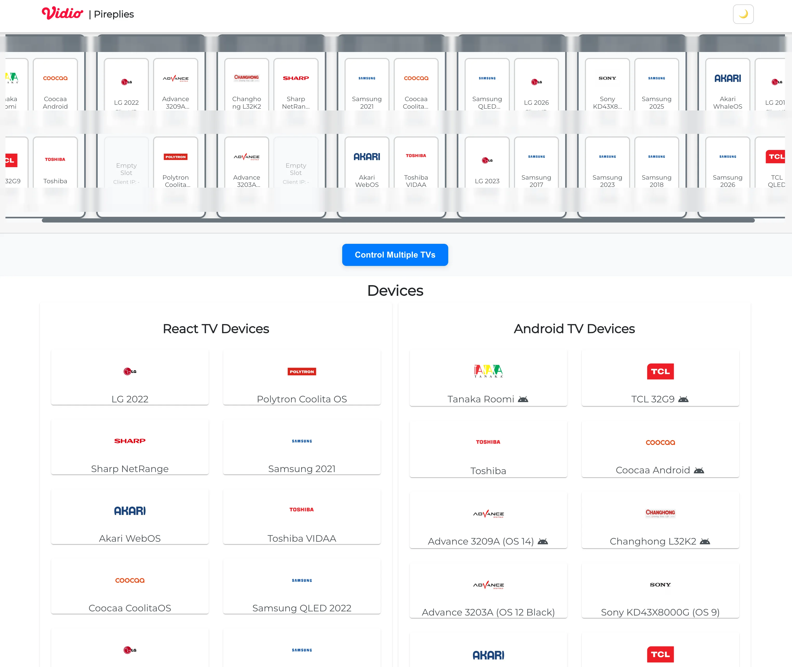Click the Sony logo above Sony KD43X8000G (OS 9)

(660, 585)
